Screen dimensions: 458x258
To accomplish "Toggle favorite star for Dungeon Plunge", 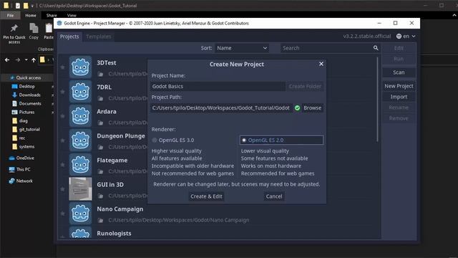I will 62,140.
